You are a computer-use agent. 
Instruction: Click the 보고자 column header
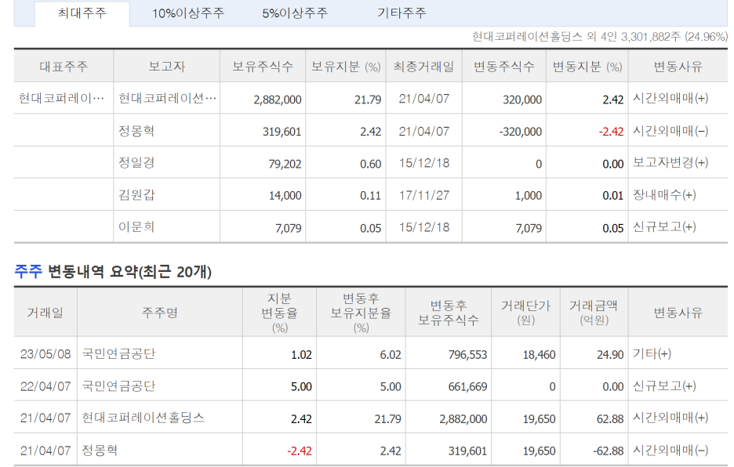pos(167,67)
